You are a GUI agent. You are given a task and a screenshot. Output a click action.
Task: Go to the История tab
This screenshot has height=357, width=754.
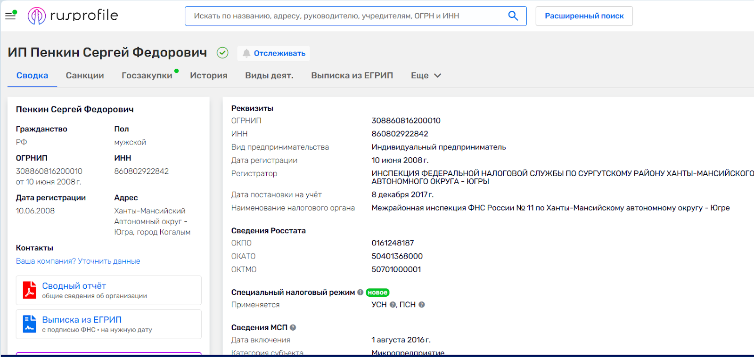click(209, 75)
